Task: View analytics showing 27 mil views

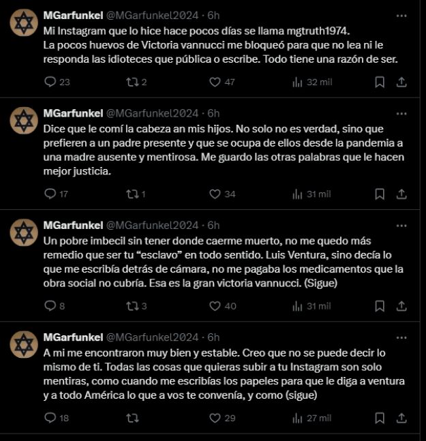Action: [x=312, y=418]
